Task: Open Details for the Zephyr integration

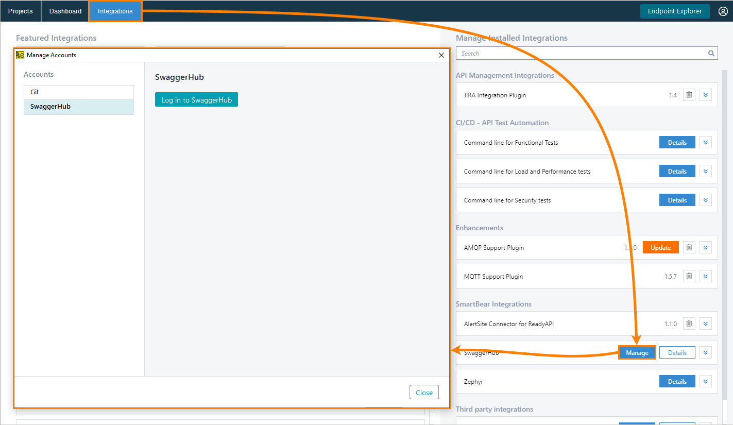Action: pos(677,382)
